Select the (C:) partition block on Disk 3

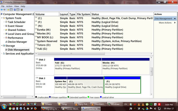[x=85, y=85]
